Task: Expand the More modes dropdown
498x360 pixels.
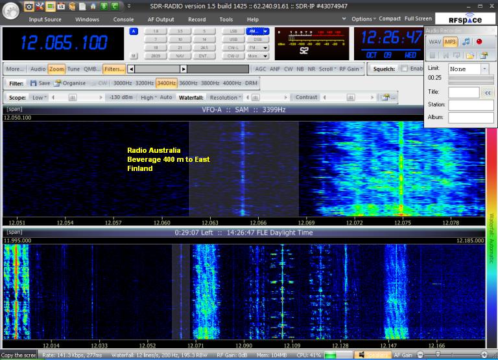Action: [265, 56]
